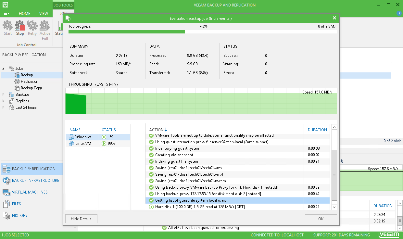Click the action log scrollbar thumb

coord(334,175)
